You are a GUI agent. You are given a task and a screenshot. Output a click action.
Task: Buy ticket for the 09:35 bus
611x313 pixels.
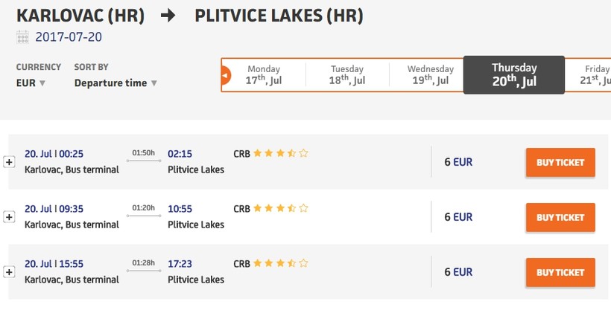coord(560,217)
